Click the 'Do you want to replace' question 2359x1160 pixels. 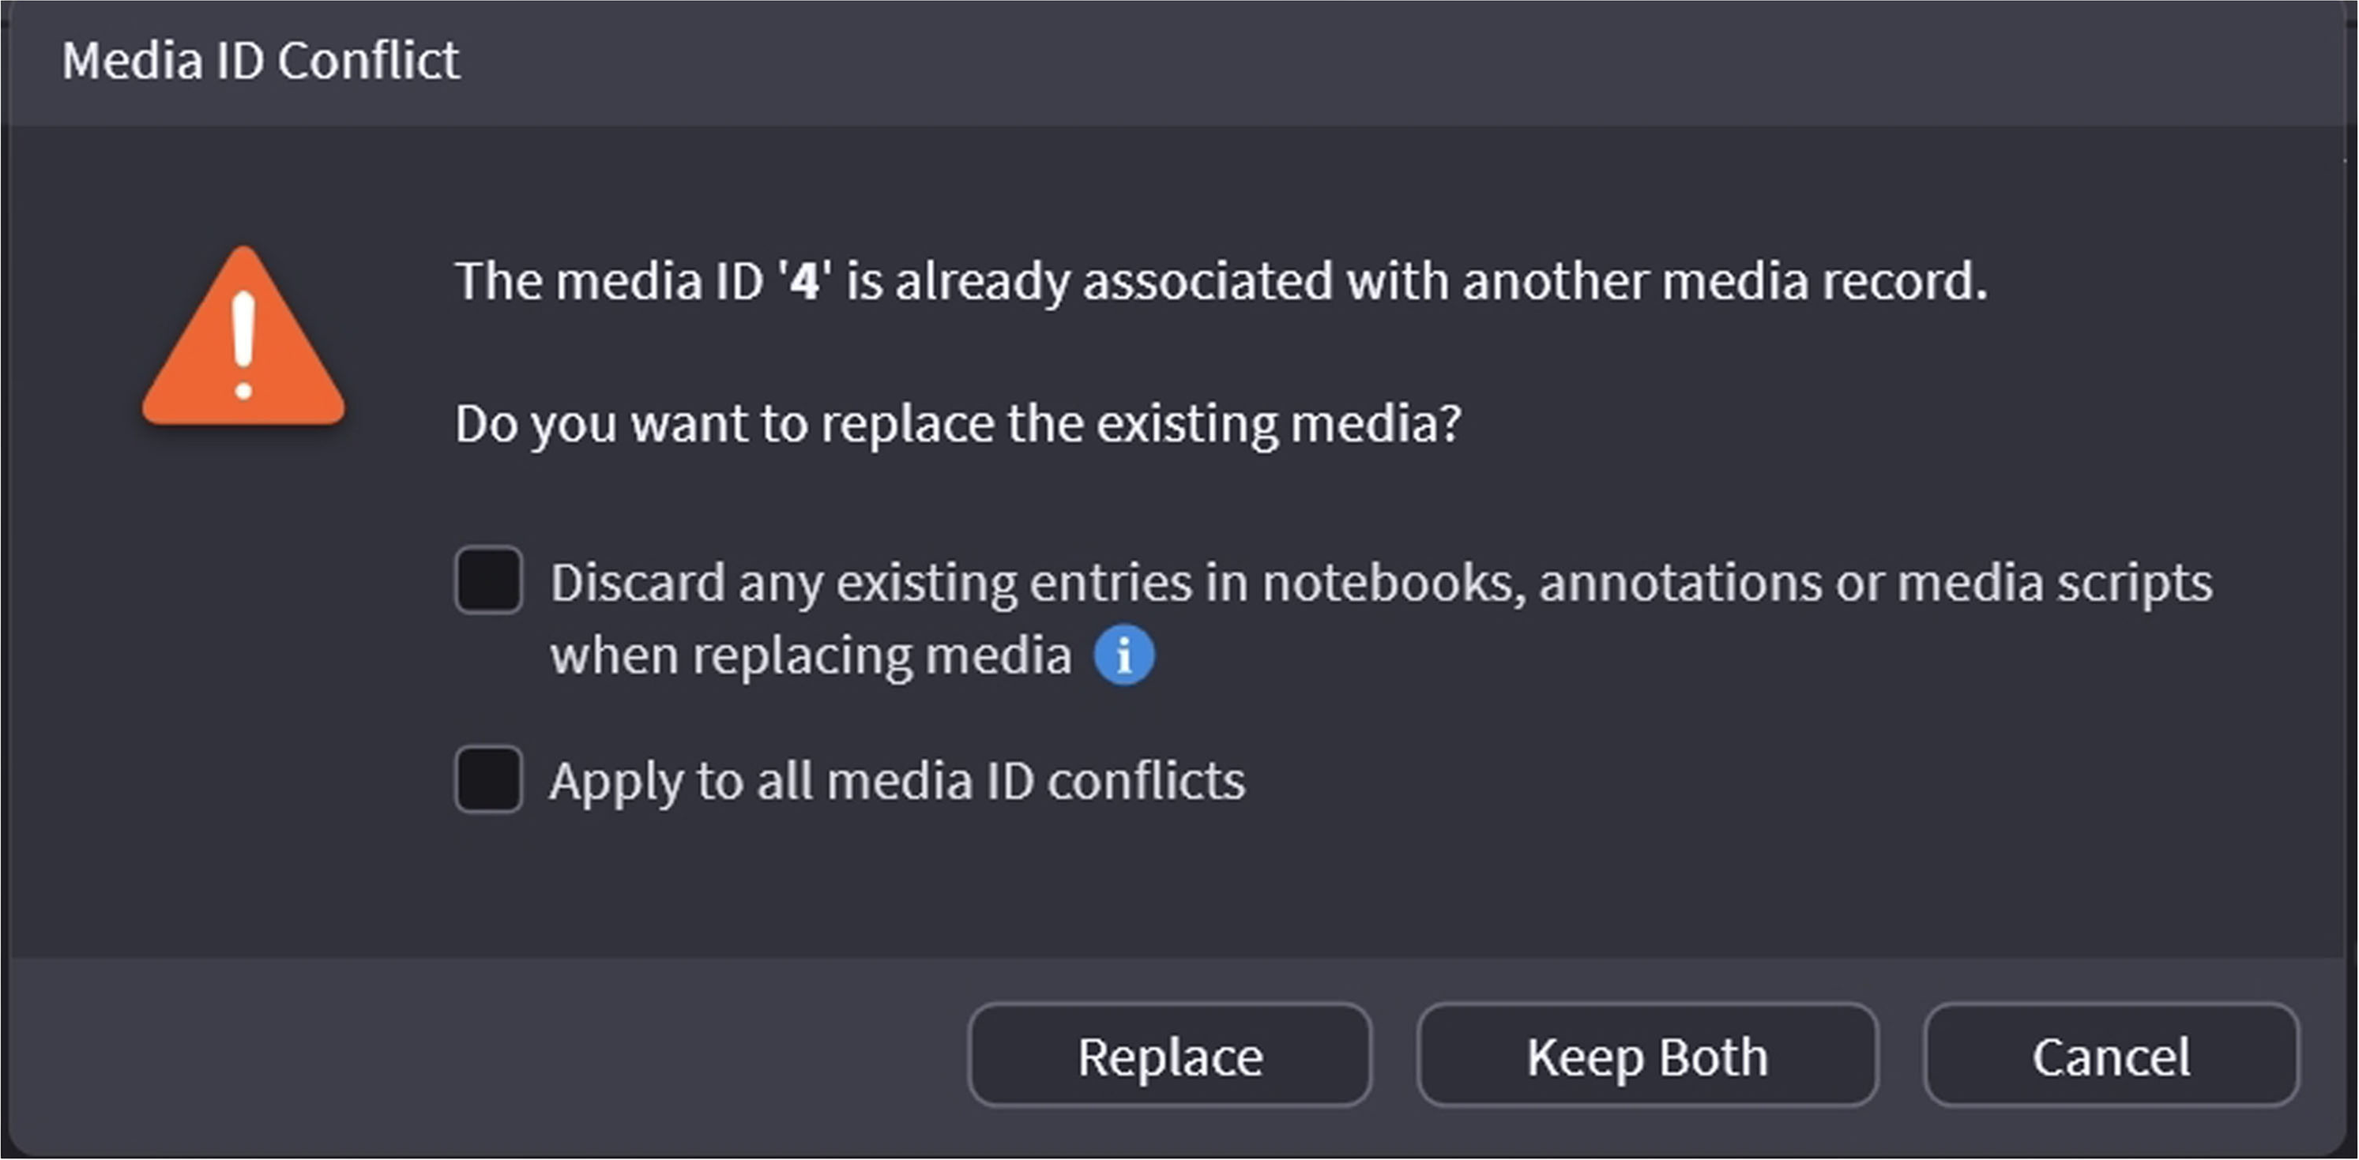tap(957, 424)
